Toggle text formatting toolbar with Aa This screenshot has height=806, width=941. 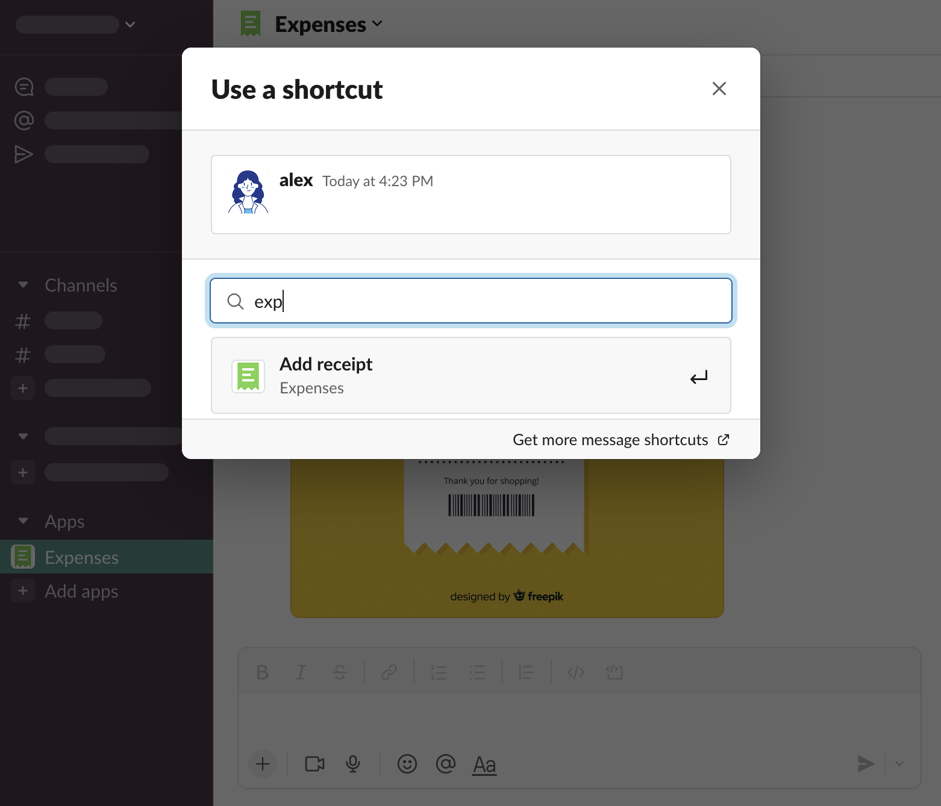(x=484, y=764)
